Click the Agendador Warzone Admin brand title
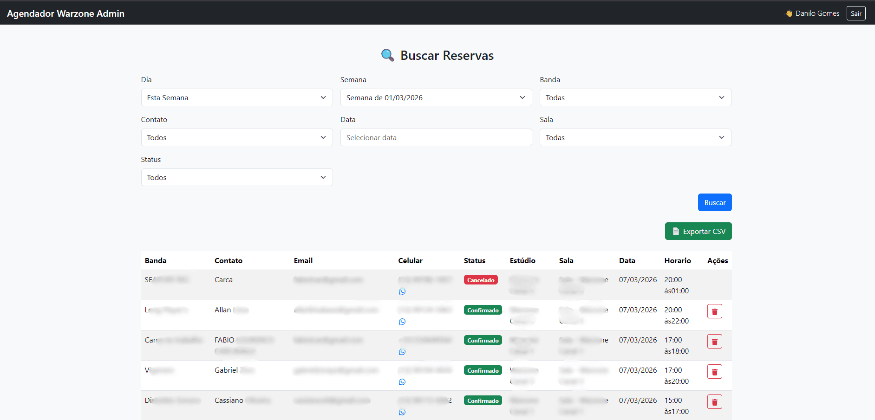Image resolution: width=875 pixels, height=420 pixels. [x=65, y=13]
